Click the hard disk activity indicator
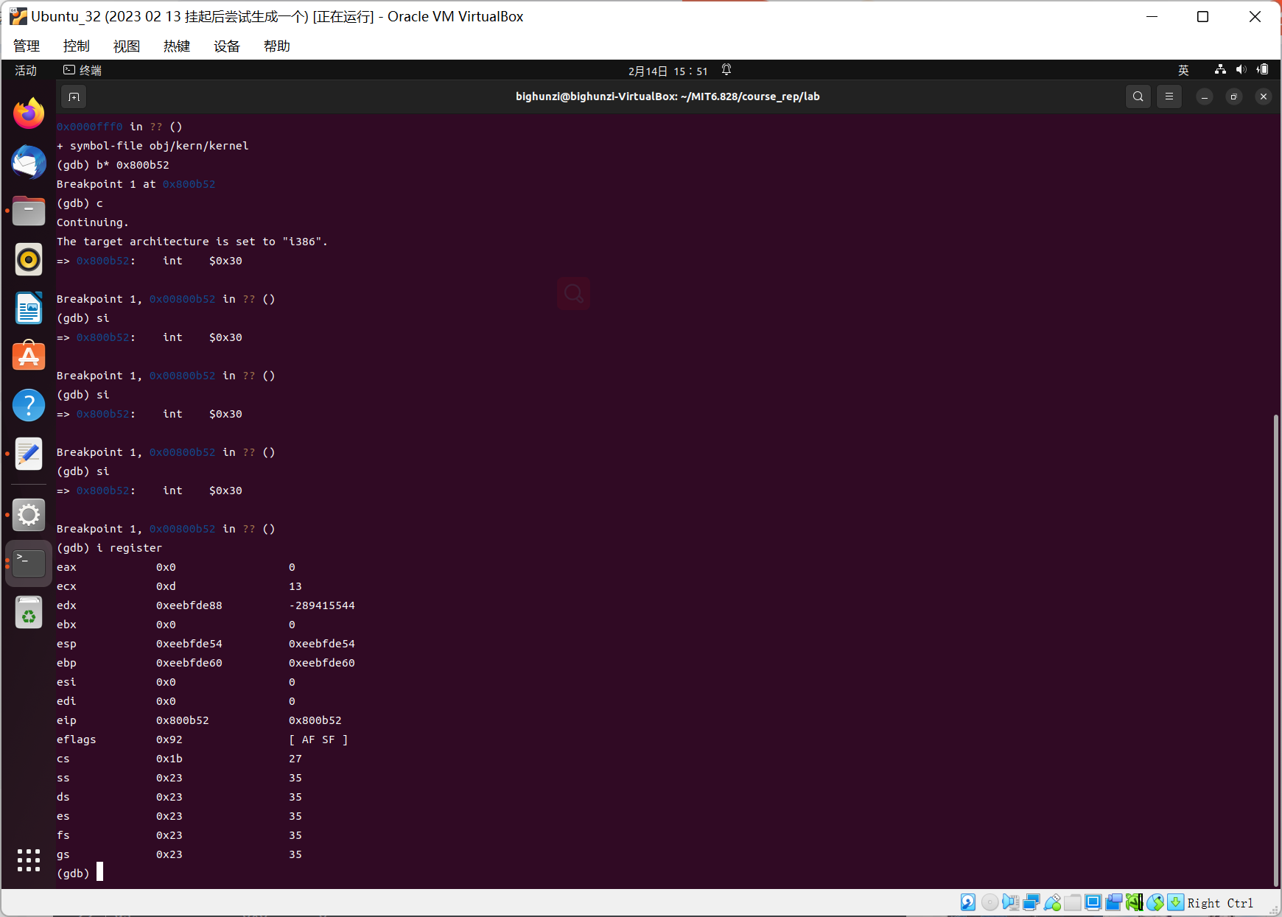The image size is (1282, 917). 968,902
